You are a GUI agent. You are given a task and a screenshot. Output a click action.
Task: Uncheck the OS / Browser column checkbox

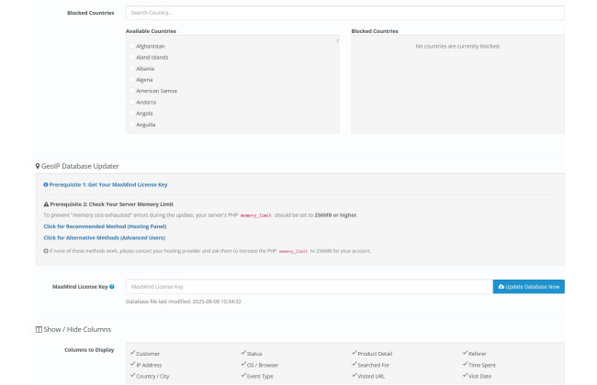tap(243, 364)
